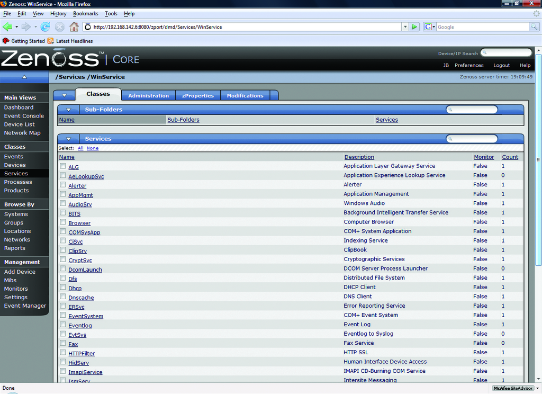The image size is (542, 394).
Task: Collapse the left navigation panel arrow
Action: tap(24, 77)
